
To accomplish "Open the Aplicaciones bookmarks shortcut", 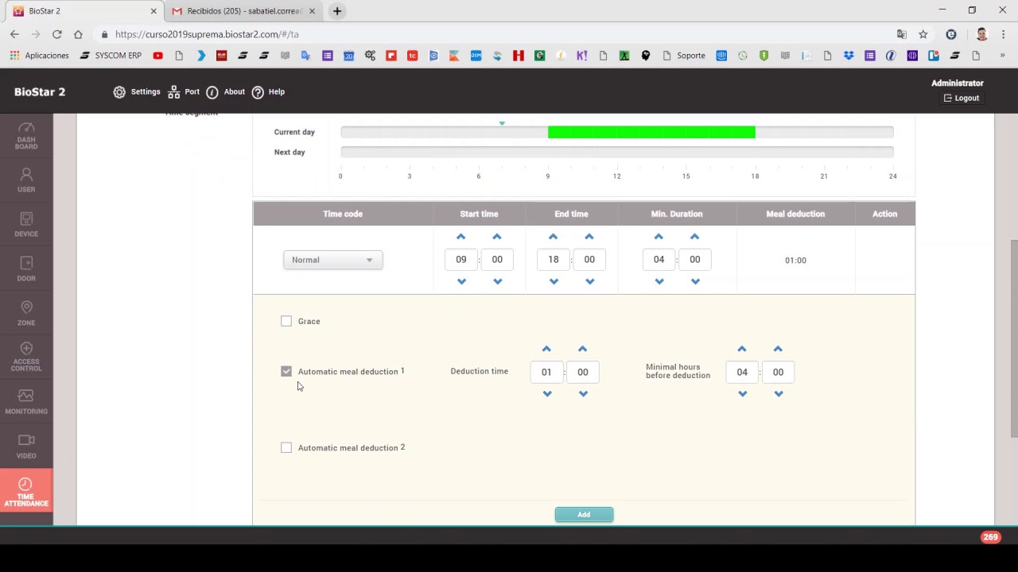I will click(40, 56).
